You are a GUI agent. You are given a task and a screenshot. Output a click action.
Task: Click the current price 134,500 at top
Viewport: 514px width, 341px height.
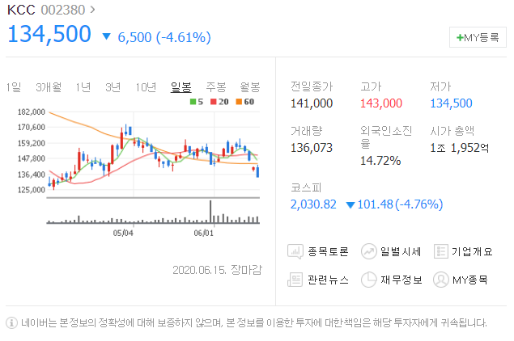pos(49,35)
